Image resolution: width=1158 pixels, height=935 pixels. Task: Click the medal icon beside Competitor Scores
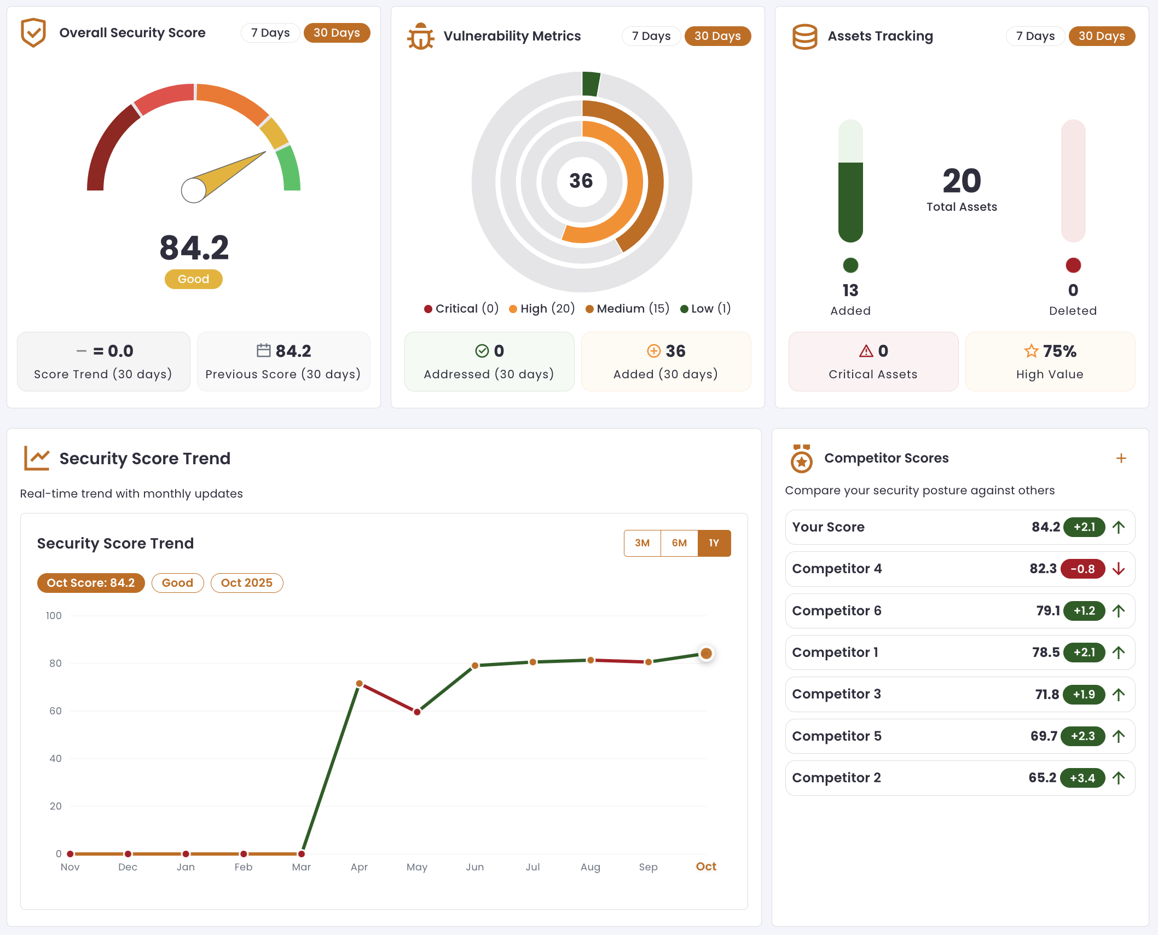802,459
